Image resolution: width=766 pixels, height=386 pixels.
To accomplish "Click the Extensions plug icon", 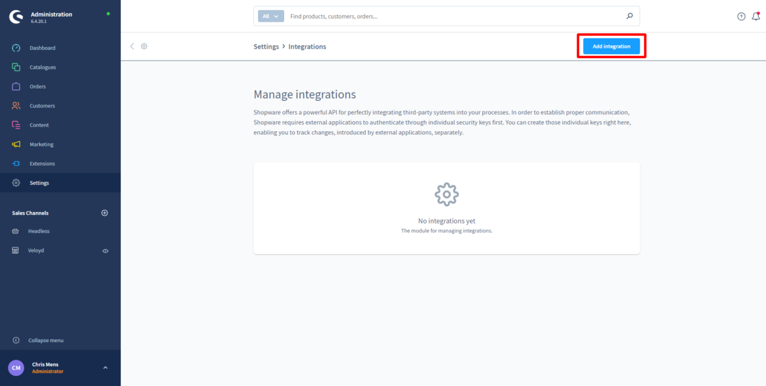I will tap(17, 164).
